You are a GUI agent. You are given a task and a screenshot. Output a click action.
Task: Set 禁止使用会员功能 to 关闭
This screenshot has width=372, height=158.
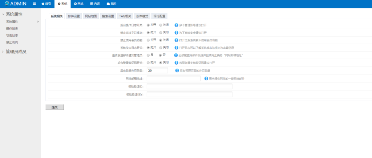tap(161, 40)
